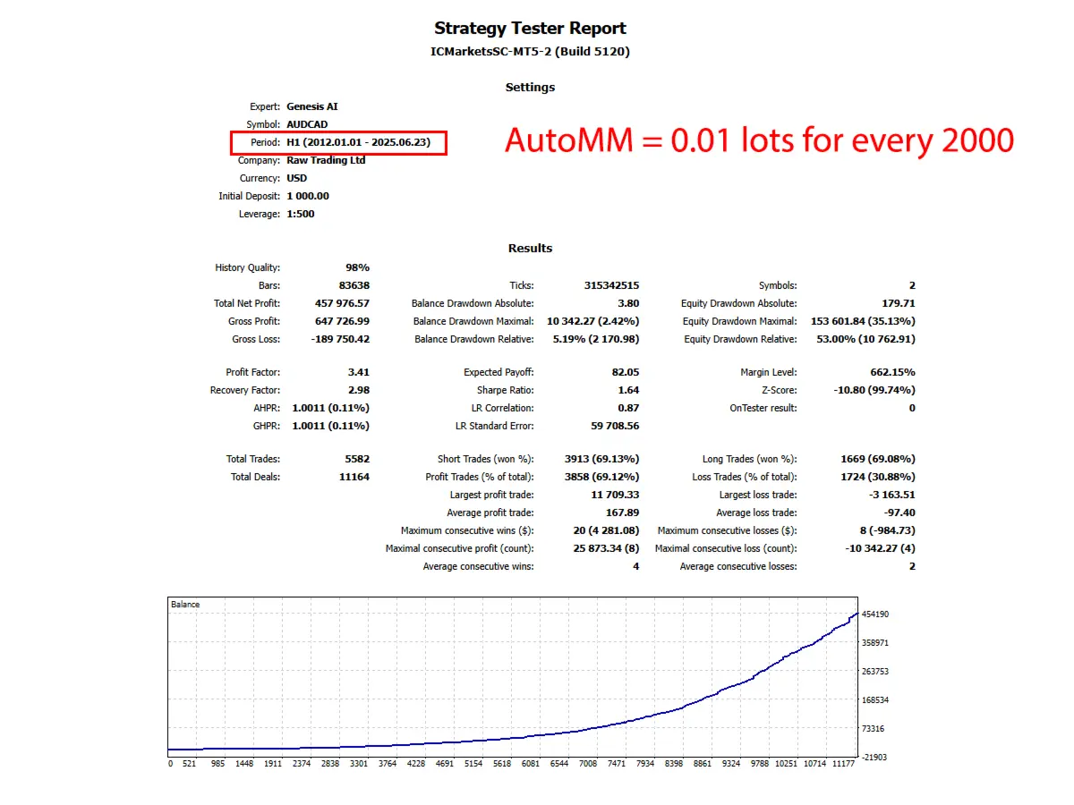
Task: Click the Balance label in the chart
Action: pyautogui.click(x=185, y=605)
